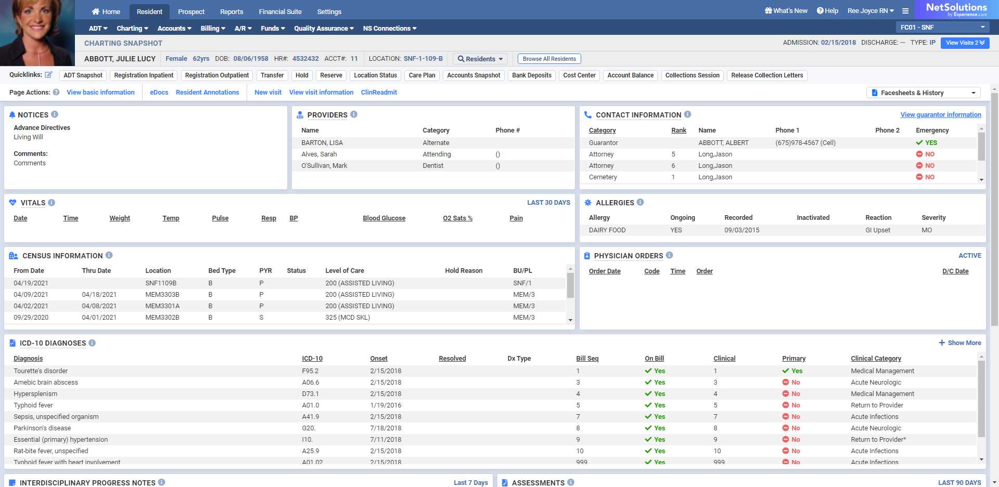999x487 pixels.
Task: Click the Allergies info icon
Action: pyautogui.click(x=641, y=202)
